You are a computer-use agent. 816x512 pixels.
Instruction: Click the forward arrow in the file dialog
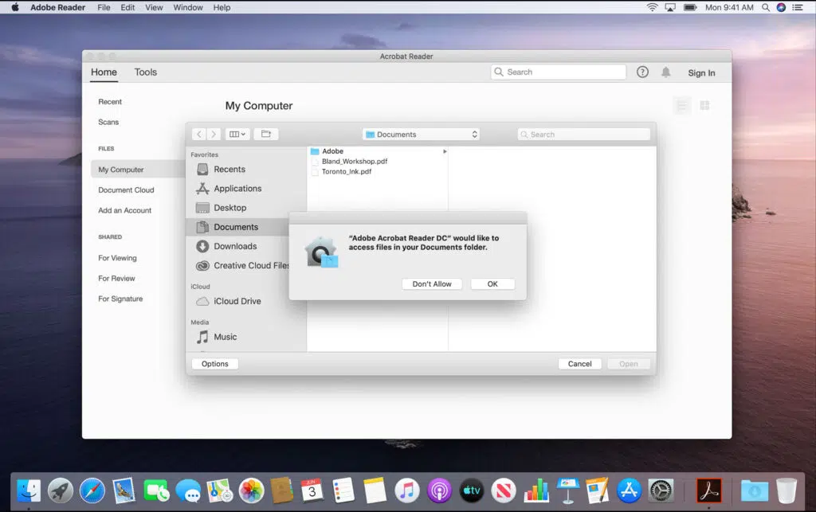click(214, 134)
